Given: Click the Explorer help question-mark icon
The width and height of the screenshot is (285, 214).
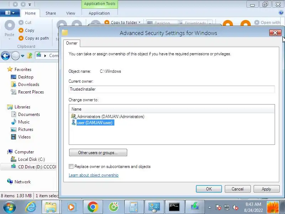Looking at the screenshot, I should coord(281,12).
